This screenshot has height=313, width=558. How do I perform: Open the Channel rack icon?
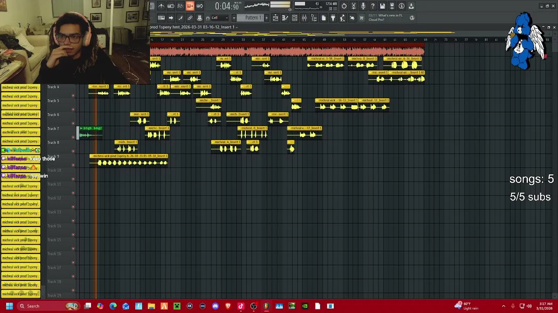coord(295,18)
